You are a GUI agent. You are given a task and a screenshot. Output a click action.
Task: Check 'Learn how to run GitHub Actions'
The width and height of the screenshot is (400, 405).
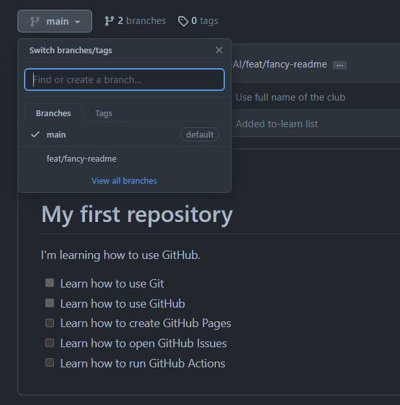point(49,363)
